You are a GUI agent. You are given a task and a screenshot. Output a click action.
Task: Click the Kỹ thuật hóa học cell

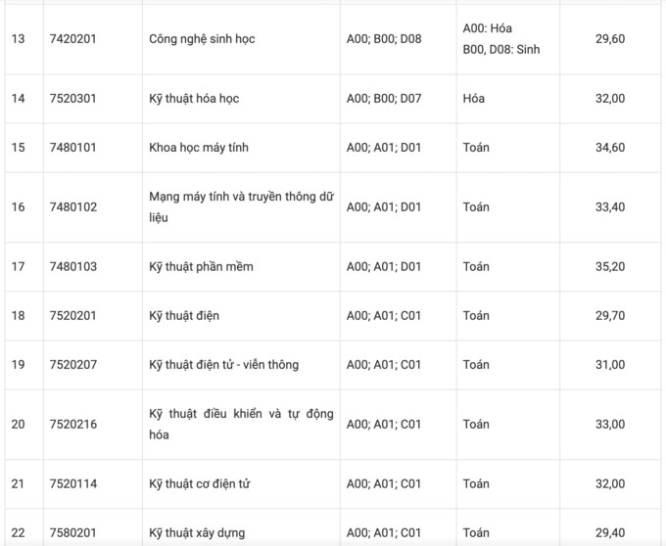point(194,99)
